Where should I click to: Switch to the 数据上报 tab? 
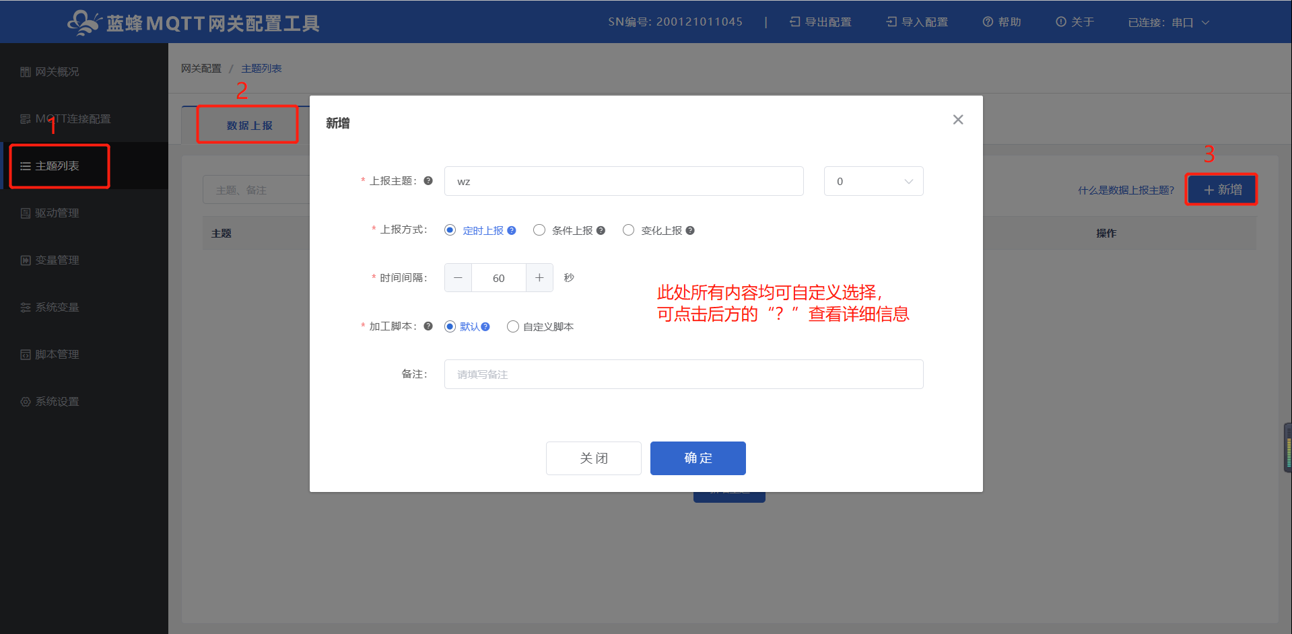pyautogui.click(x=249, y=125)
